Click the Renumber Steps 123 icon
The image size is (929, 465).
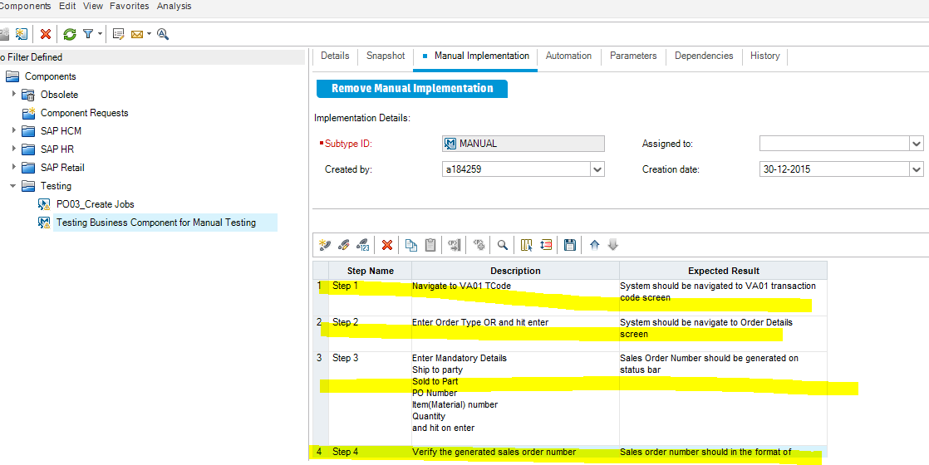(x=363, y=245)
